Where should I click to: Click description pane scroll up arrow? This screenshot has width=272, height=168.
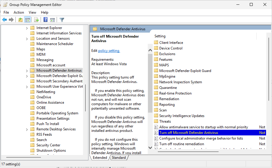click(150, 50)
